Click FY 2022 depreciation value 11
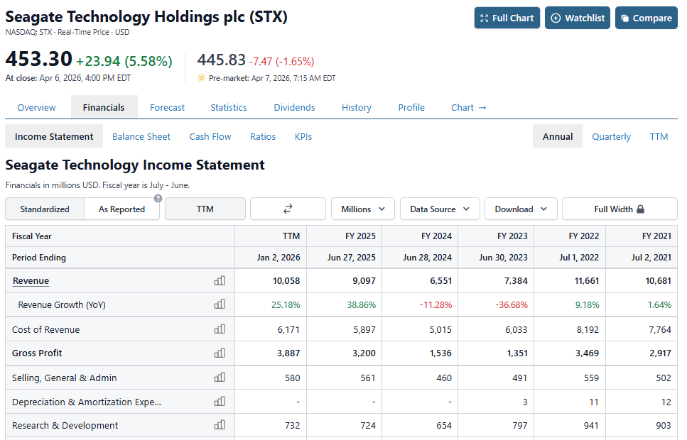Image resolution: width=687 pixels, height=440 pixels. (x=594, y=402)
